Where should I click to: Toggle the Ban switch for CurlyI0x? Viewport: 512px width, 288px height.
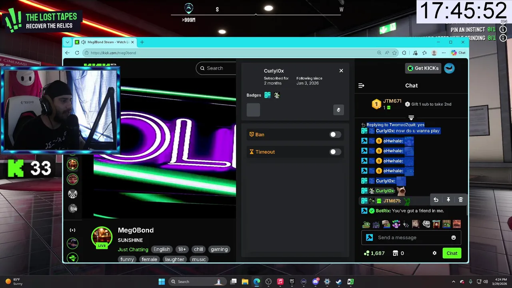tap(335, 134)
